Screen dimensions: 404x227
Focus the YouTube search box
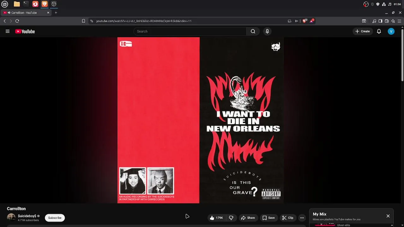tap(190, 31)
